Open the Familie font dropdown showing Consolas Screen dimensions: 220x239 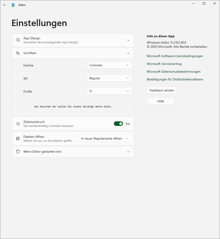point(109,65)
